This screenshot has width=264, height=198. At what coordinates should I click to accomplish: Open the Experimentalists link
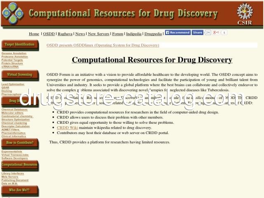(x=12, y=151)
